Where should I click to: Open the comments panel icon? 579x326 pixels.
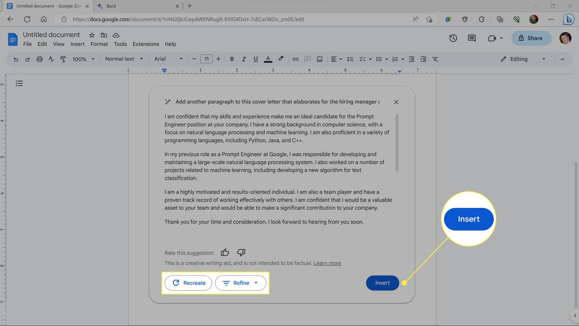[x=472, y=38]
